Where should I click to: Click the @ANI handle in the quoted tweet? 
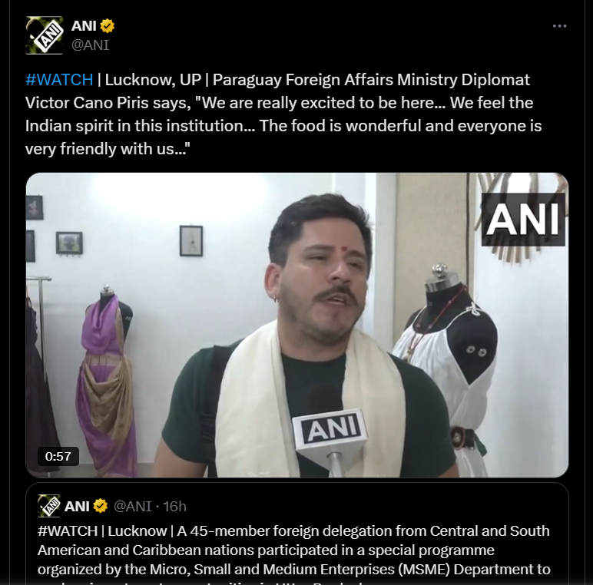[133, 506]
